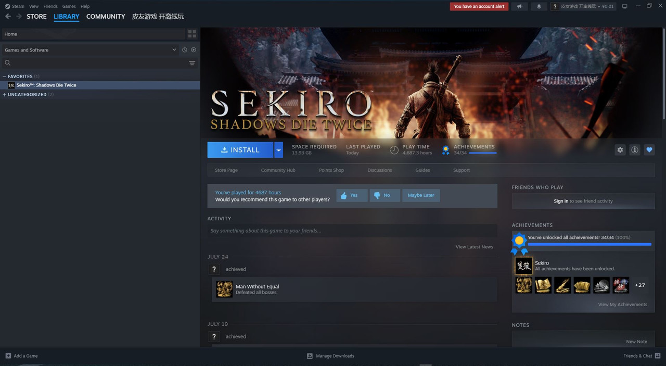Open the View menu
This screenshot has height=366, width=666.
pyautogui.click(x=34, y=6)
